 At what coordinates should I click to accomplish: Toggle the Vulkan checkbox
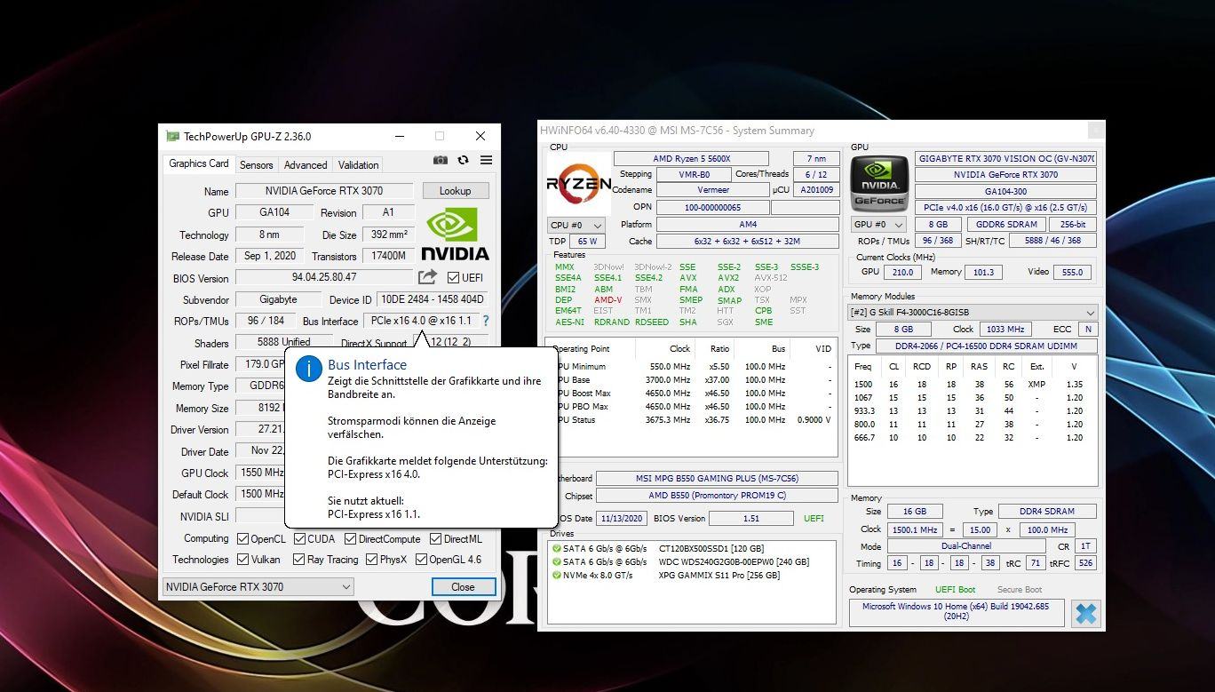[242, 560]
